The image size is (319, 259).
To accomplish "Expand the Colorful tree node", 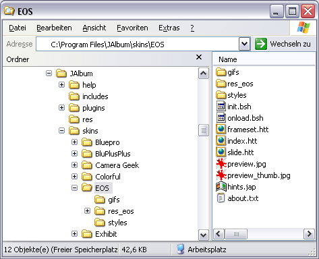I will tap(74, 177).
